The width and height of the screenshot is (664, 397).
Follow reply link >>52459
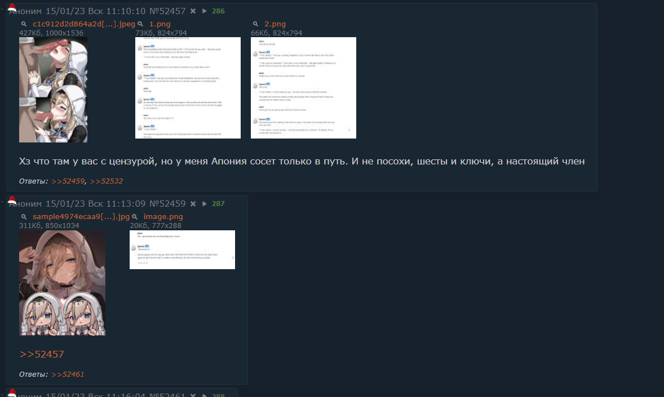(x=68, y=181)
